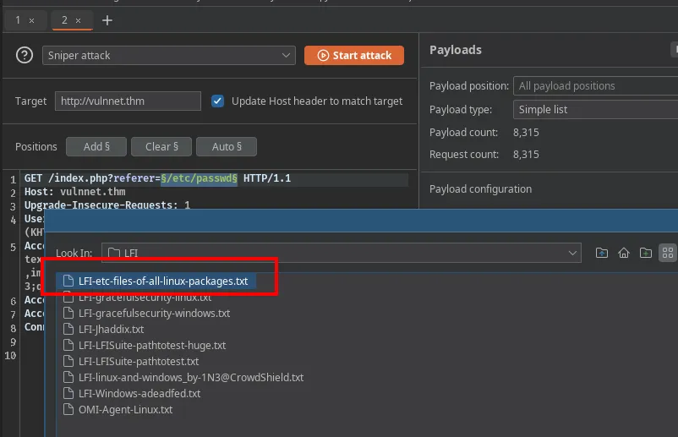Open the Look In folder dropdown
The width and height of the screenshot is (678, 437).
tap(342, 253)
